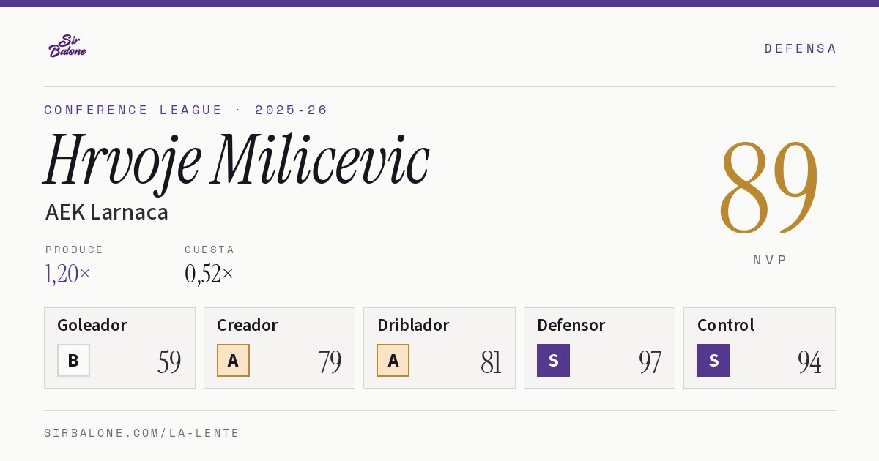Screen dimensions: 879x461
Task: Click the AEK Larnaca club name
Action: pyautogui.click(x=107, y=212)
